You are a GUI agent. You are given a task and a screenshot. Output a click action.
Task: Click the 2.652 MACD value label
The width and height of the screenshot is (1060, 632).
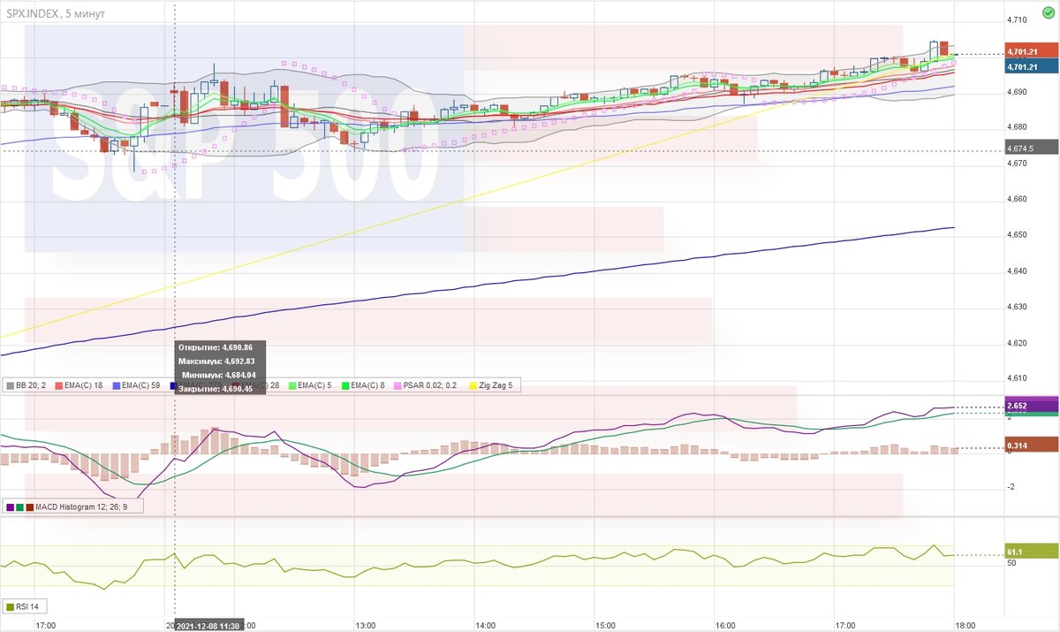(1032, 406)
